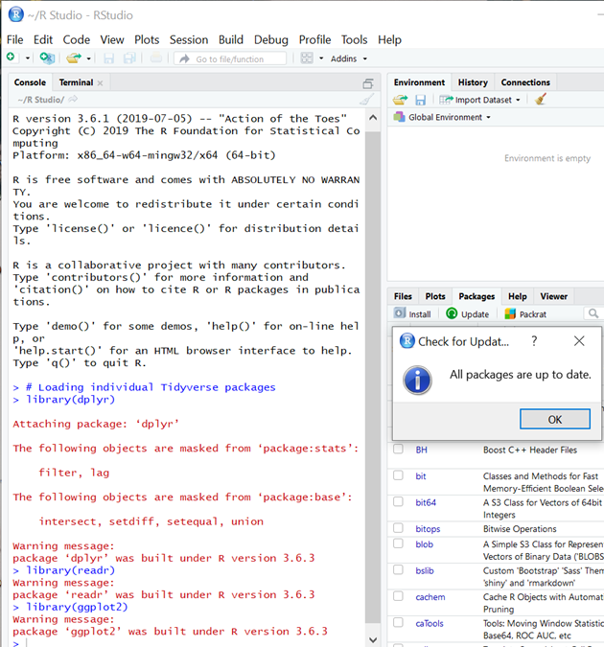
Task: Click the clear console broom icon
Action: point(366,100)
